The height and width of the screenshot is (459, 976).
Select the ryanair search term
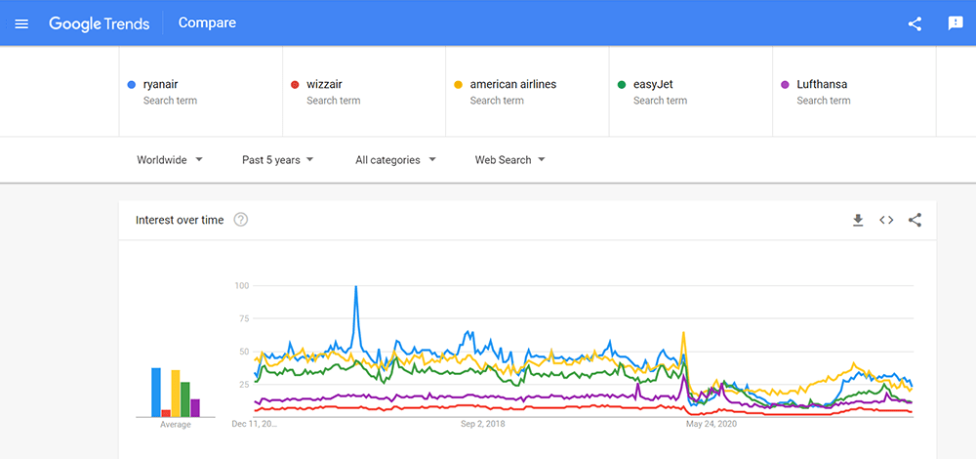point(161,85)
